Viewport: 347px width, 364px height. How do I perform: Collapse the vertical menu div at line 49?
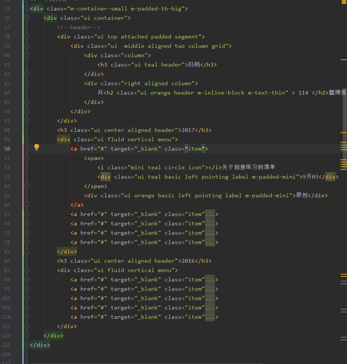click(x=27, y=139)
